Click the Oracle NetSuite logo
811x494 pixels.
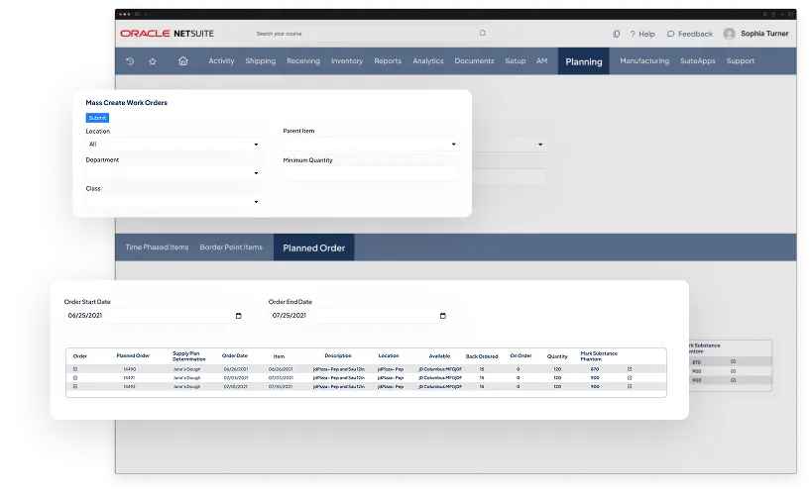(168, 33)
